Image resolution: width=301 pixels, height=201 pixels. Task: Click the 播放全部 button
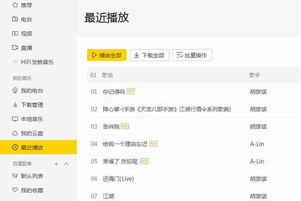(x=106, y=55)
